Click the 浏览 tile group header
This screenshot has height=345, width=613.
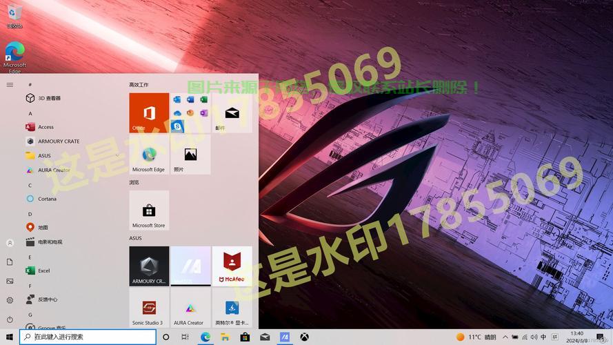tap(134, 183)
